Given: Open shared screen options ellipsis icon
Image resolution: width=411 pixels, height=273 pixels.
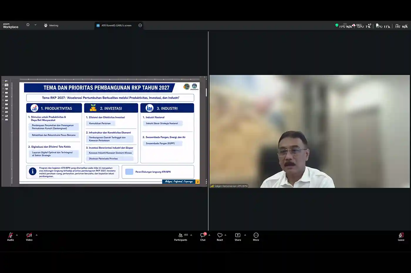Looking at the screenshot, I should point(140,26).
